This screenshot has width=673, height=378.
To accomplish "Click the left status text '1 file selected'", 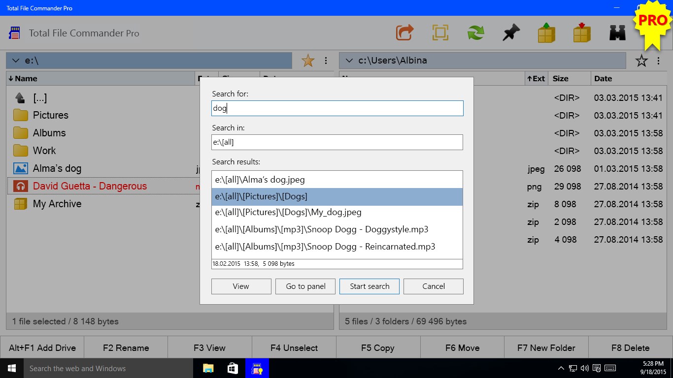I will [39, 321].
